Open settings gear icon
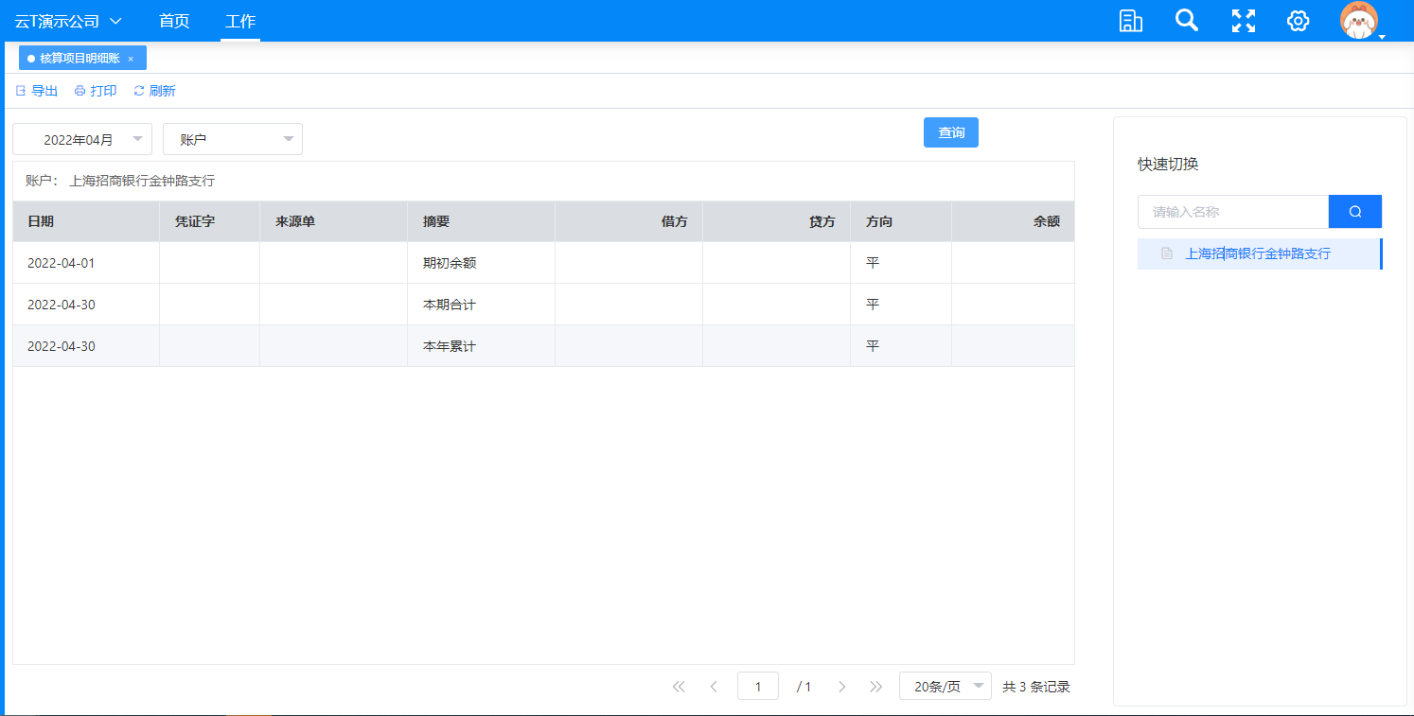The height and width of the screenshot is (716, 1414). pos(1298,21)
